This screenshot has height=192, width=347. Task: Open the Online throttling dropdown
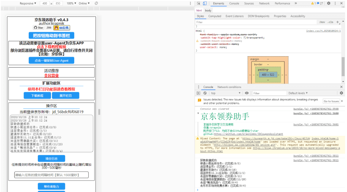point(84,3)
